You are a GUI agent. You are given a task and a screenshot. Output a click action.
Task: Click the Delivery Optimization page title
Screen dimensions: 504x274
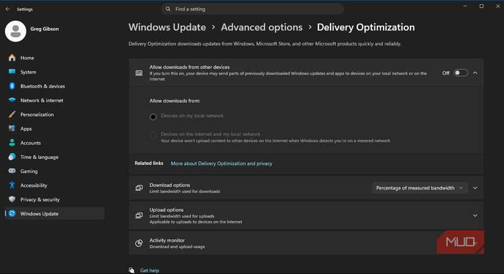(366, 27)
